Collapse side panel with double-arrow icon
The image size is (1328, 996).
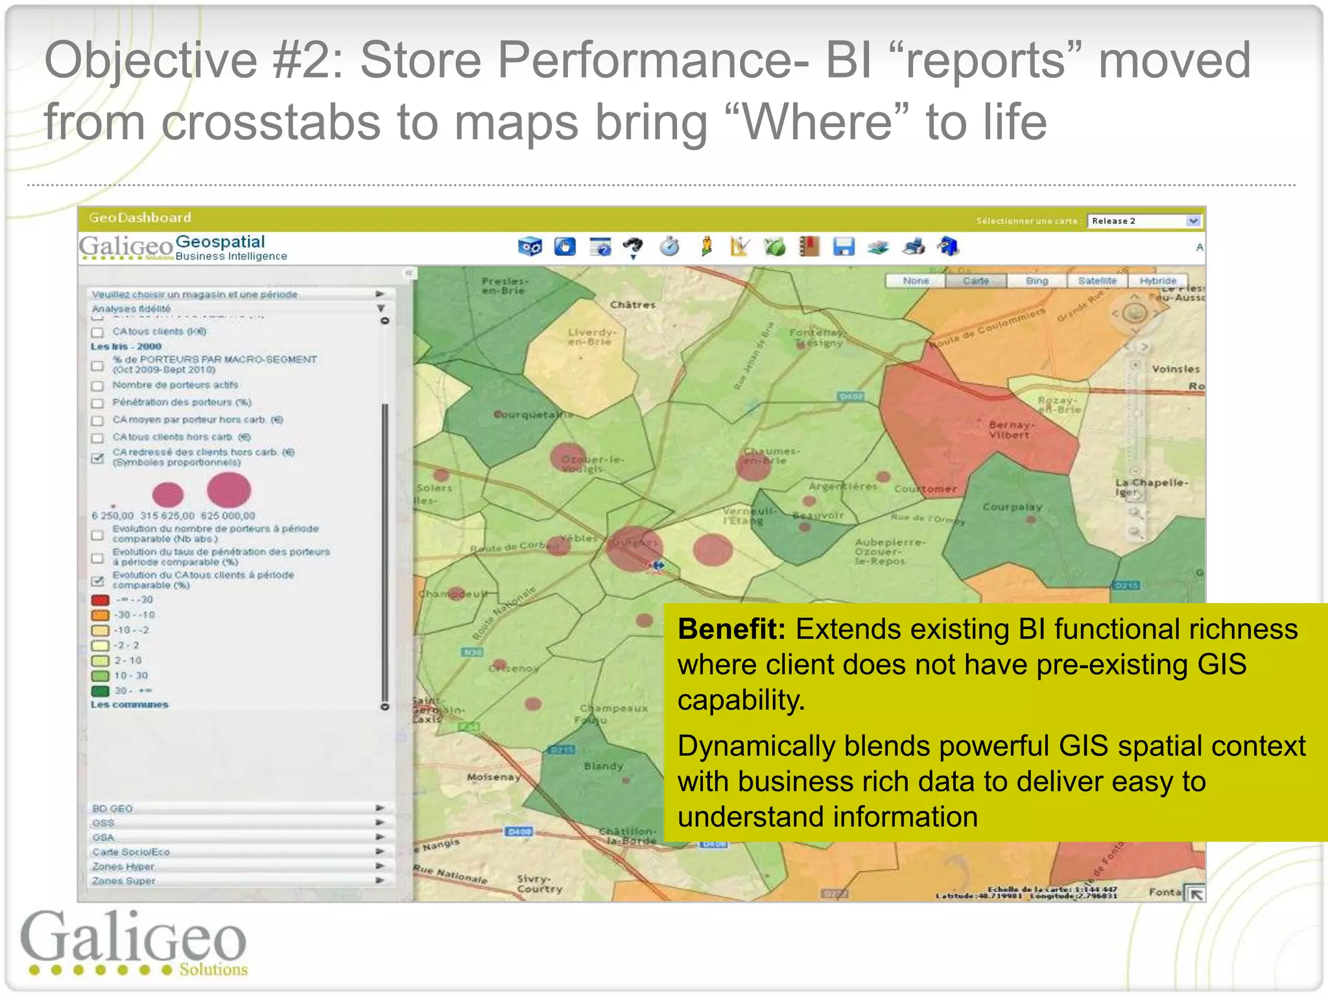[409, 273]
